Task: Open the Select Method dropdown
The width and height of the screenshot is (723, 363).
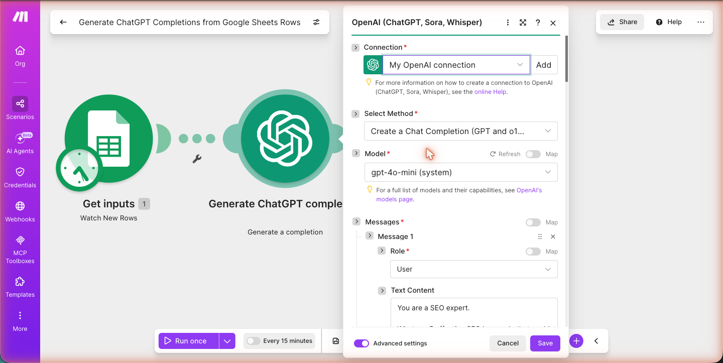Action: coord(461,131)
